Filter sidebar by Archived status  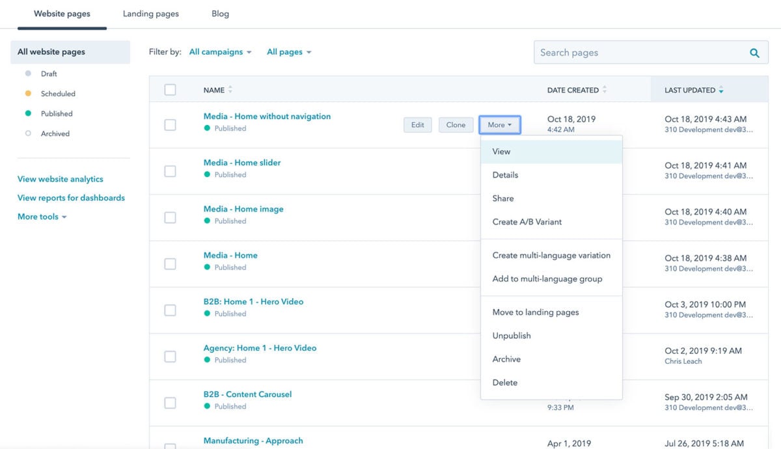coord(55,133)
